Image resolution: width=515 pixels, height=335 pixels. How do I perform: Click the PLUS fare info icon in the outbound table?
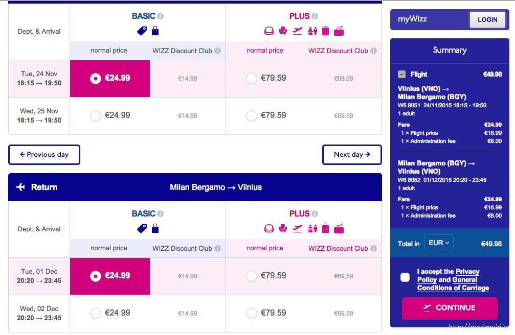(x=315, y=16)
